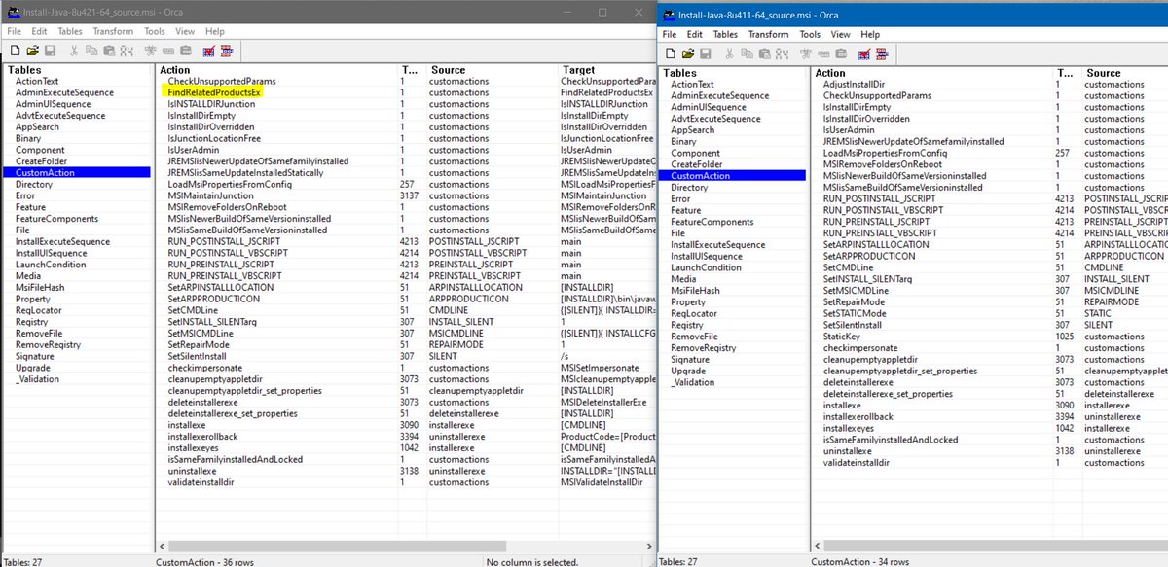This screenshot has width=1168, height=567.
Task: Click Validate checkmark icon in 8u411 window
Action: (862, 53)
